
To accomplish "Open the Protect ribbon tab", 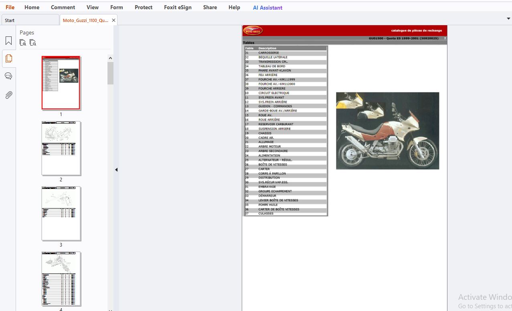I will point(144,7).
